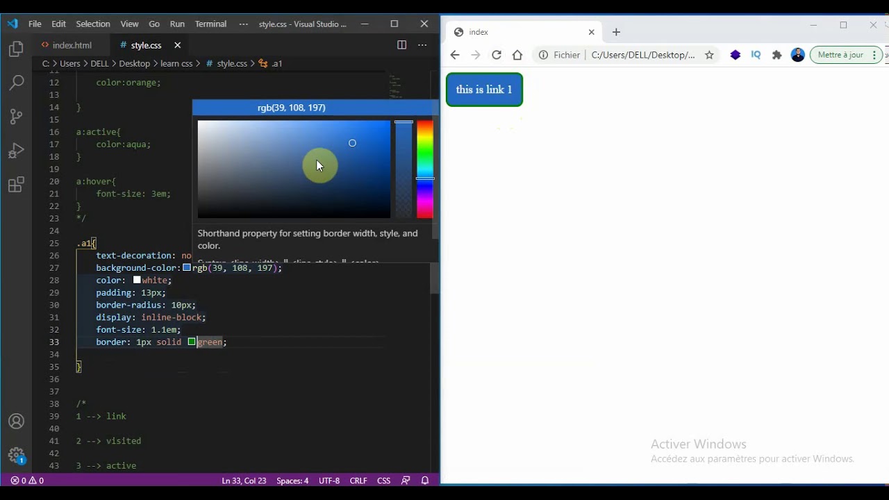Go forward in Chrome

[x=476, y=55]
